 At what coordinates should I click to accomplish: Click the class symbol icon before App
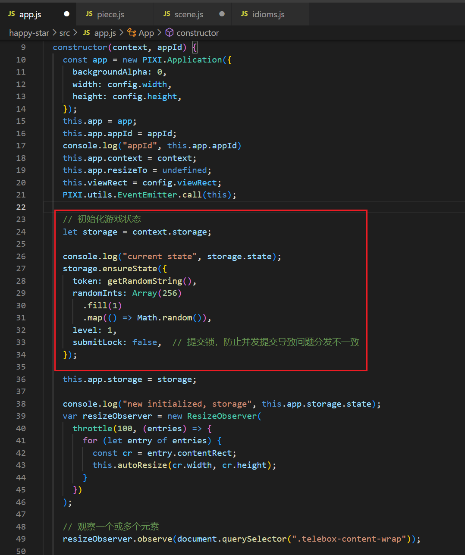(x=132, y=32)
